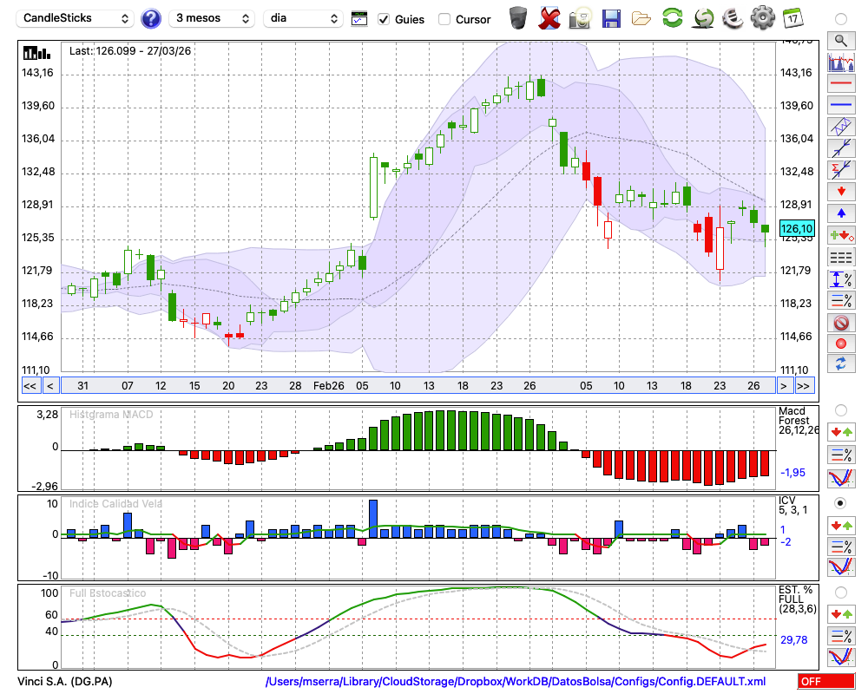Enable the Cursor checkbox
Viewport: 868px width, 694px height.
[444, 19]
